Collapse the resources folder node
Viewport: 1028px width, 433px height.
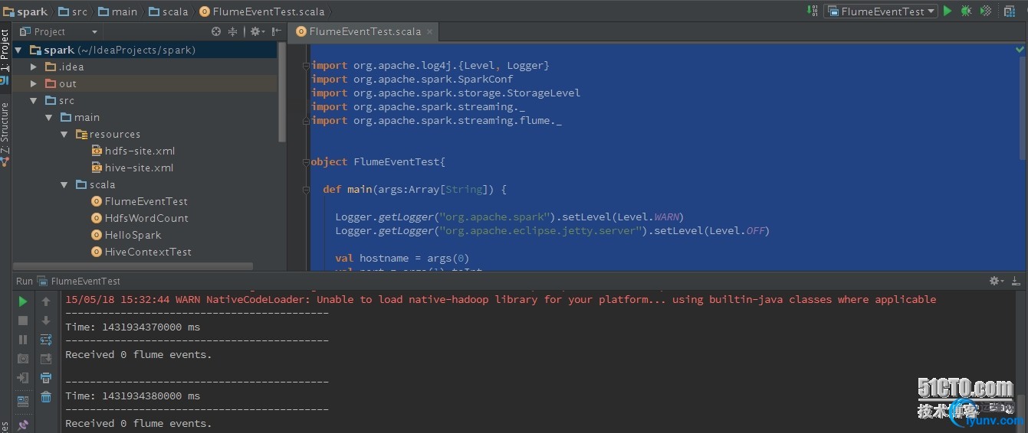coord(64,134)
